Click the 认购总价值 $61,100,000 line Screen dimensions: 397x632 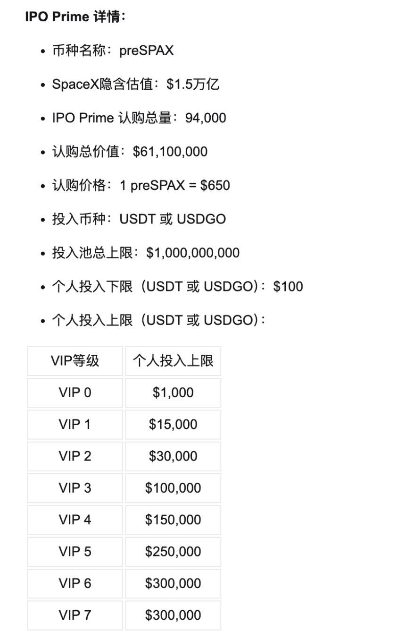coord(130,151)
